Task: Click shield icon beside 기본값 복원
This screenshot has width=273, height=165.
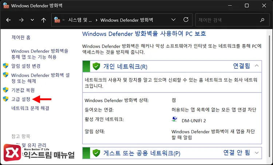Action: pos(6,90)
